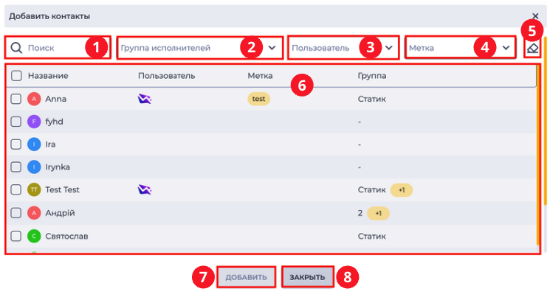
Task: Tick the checkbox next to Irynka
Action: [16, 167]
